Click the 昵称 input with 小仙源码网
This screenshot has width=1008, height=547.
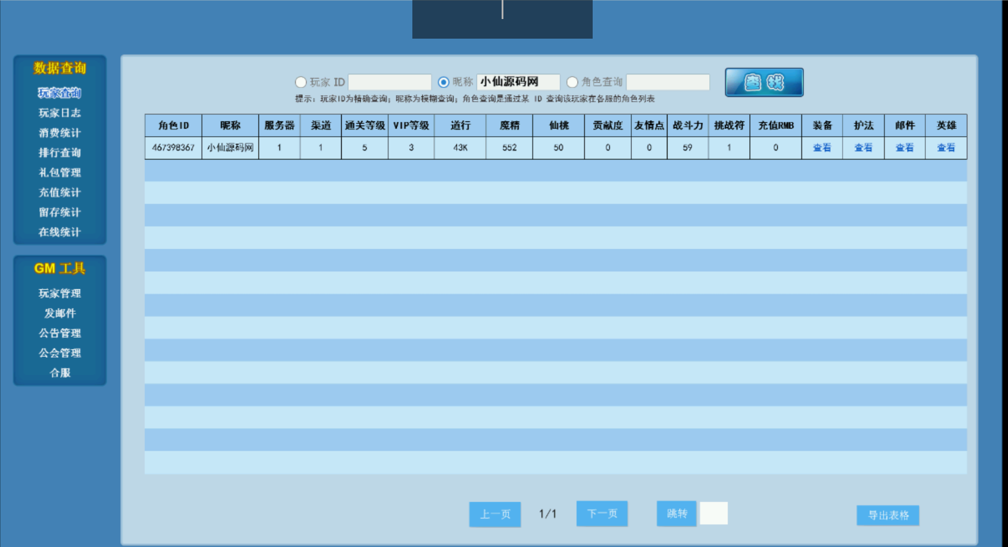pos(518,82)
